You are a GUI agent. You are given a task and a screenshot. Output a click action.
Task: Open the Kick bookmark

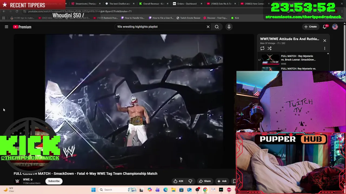[235, 18]
